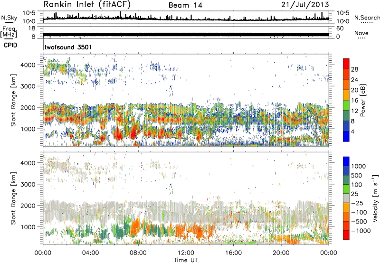Click the black frequency band in Freq panel
Image resolution: width=380 pixels, height=263 pixels.
[x=186, y=35]
